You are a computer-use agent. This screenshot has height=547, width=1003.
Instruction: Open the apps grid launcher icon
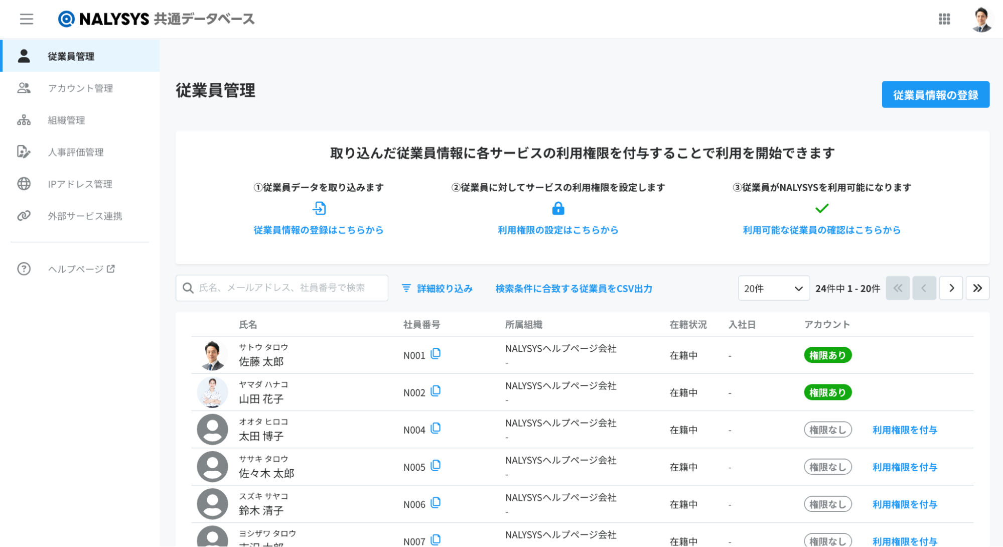coord(944,19)
